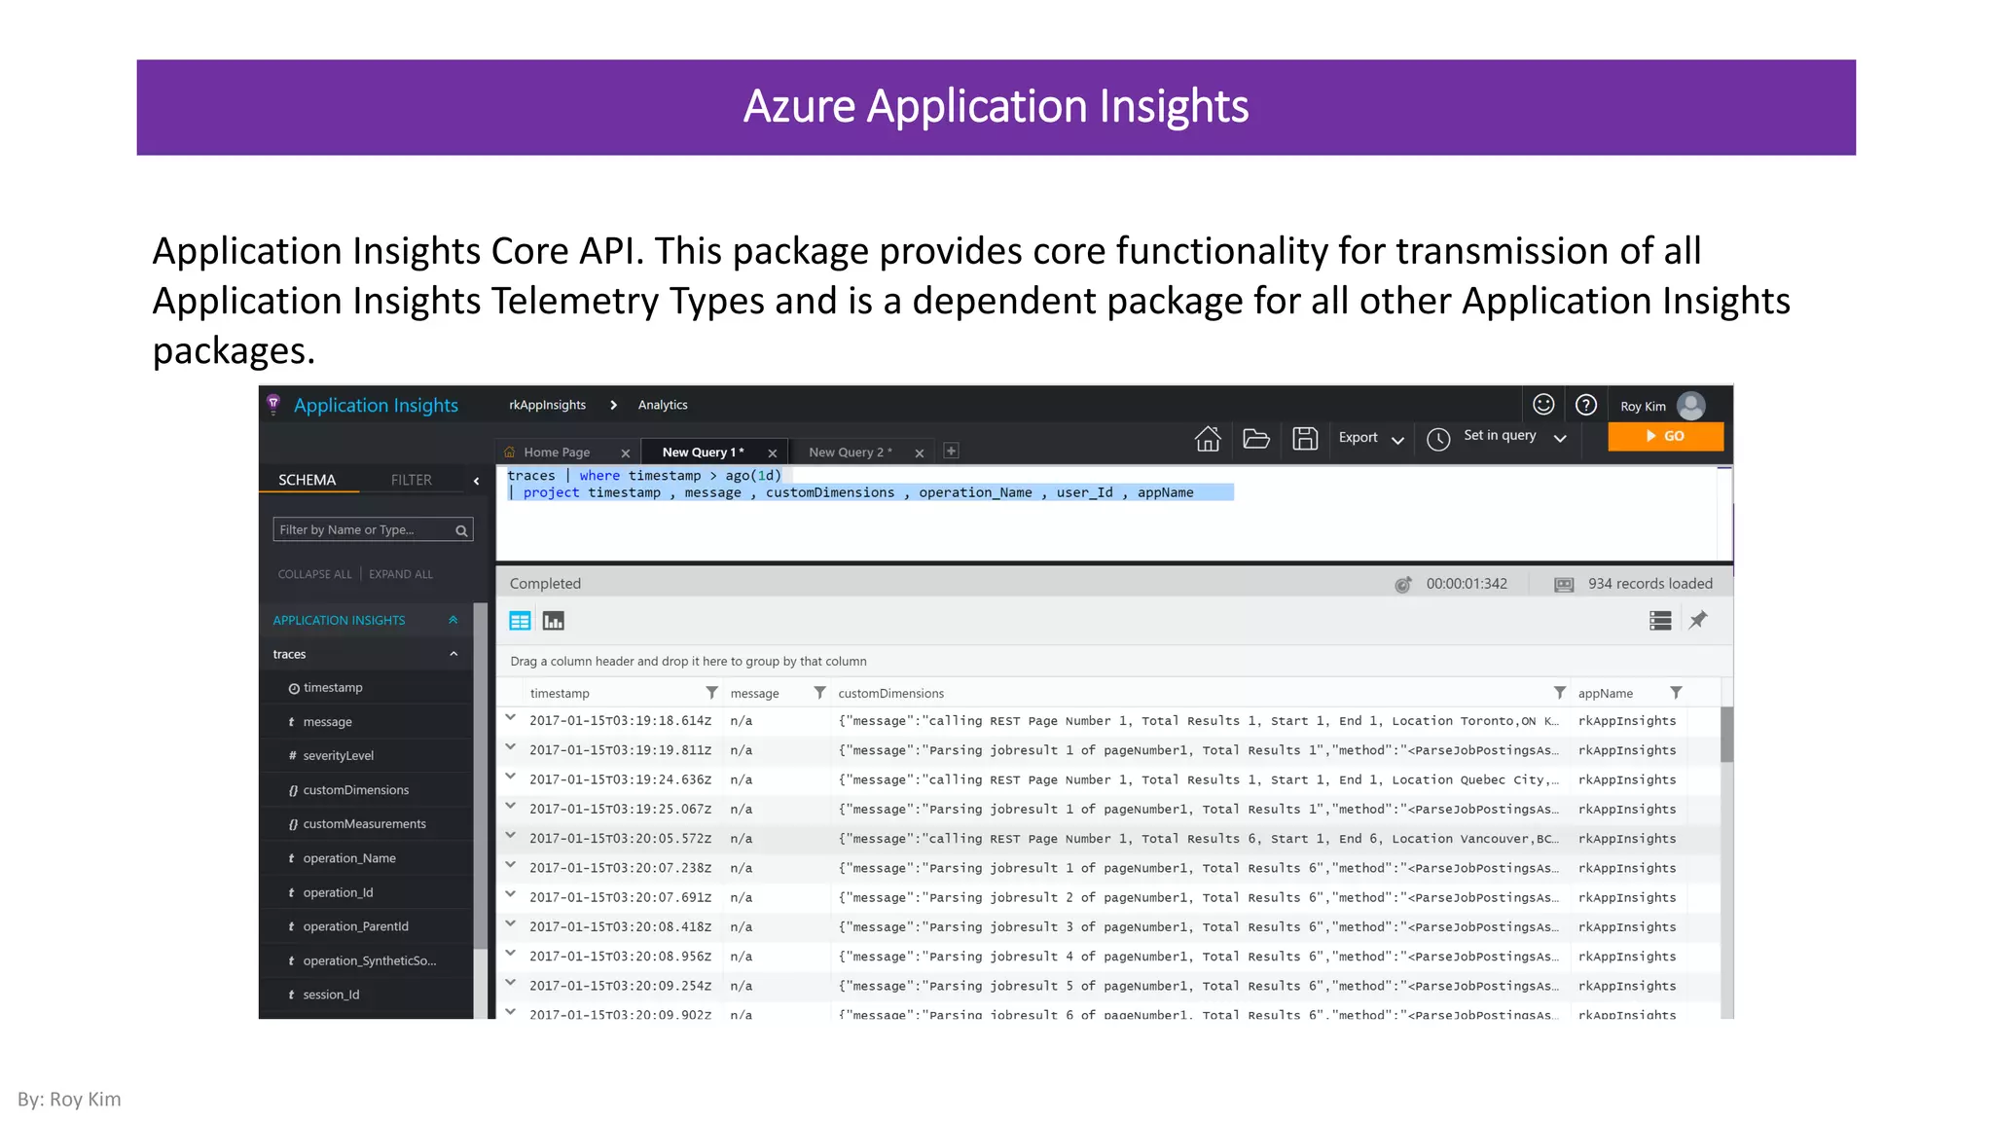Image resolution: width=1993 pixels, height=1121 pixels.
Task: Pin results with pushpin icon
Action: tap(1698, 620)
